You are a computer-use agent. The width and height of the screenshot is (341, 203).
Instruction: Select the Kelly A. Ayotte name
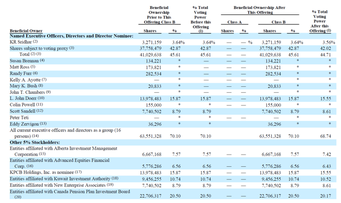[25, 80]
